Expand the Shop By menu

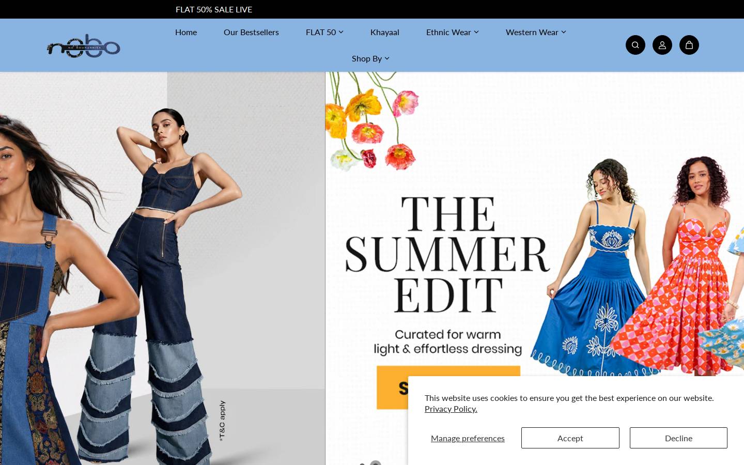click(370, 58)
